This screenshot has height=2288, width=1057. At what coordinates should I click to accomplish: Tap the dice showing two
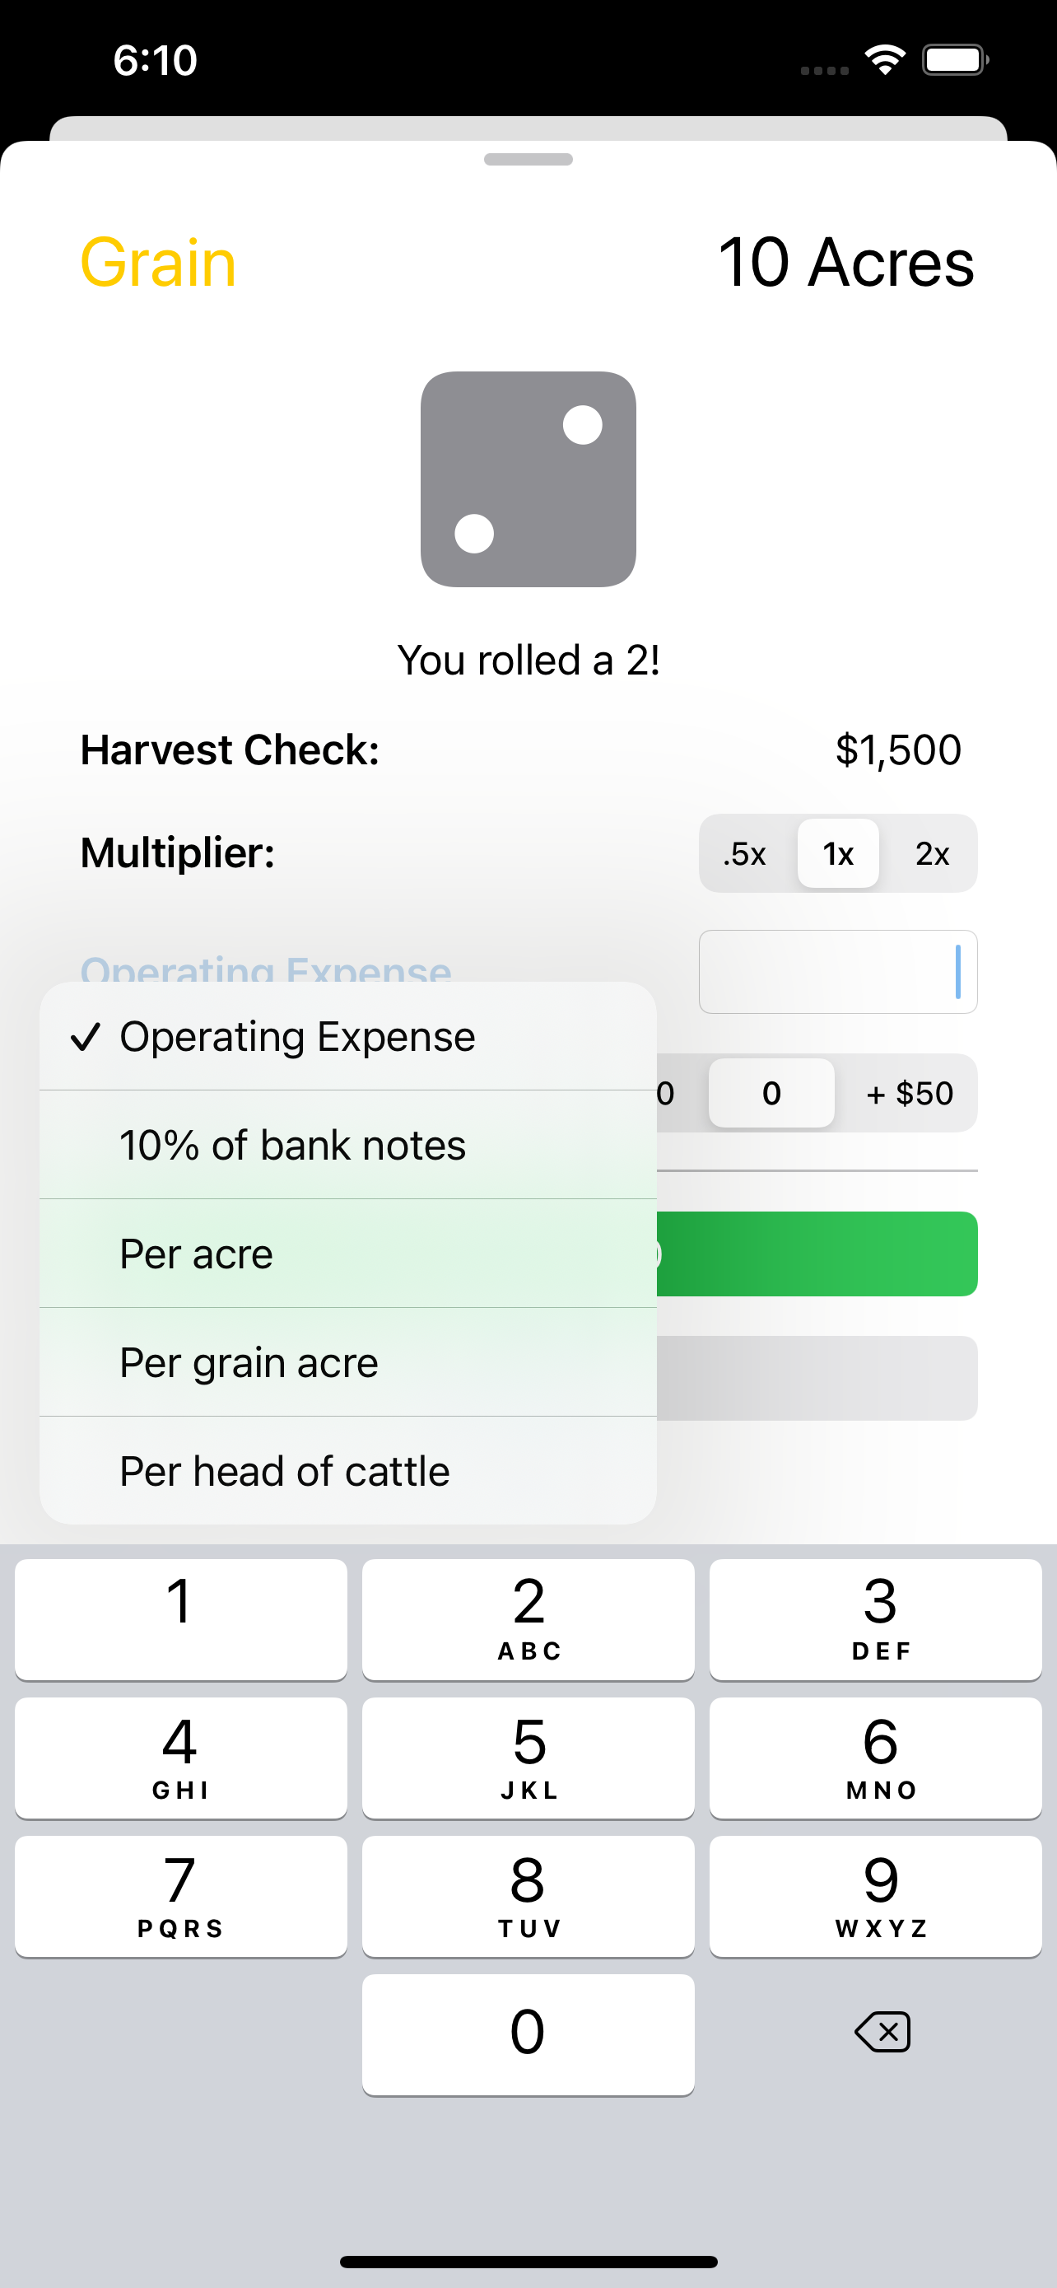pos(528,479)
